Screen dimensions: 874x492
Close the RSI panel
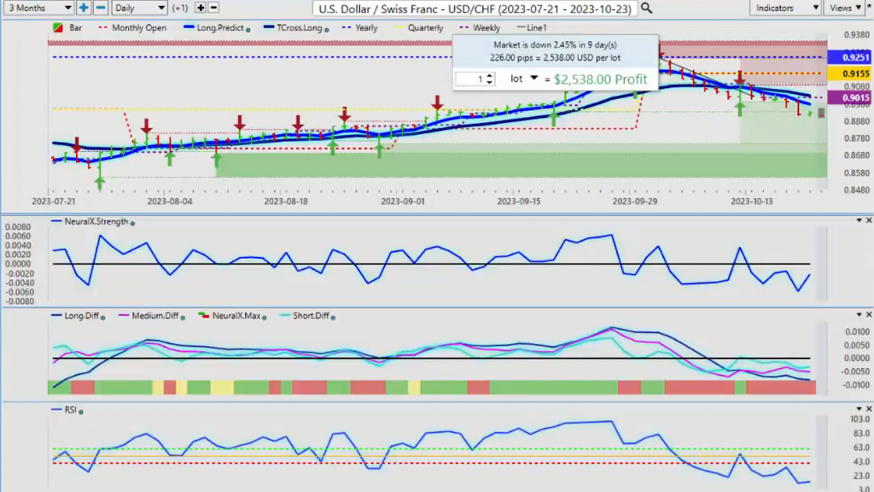[868, 409]
